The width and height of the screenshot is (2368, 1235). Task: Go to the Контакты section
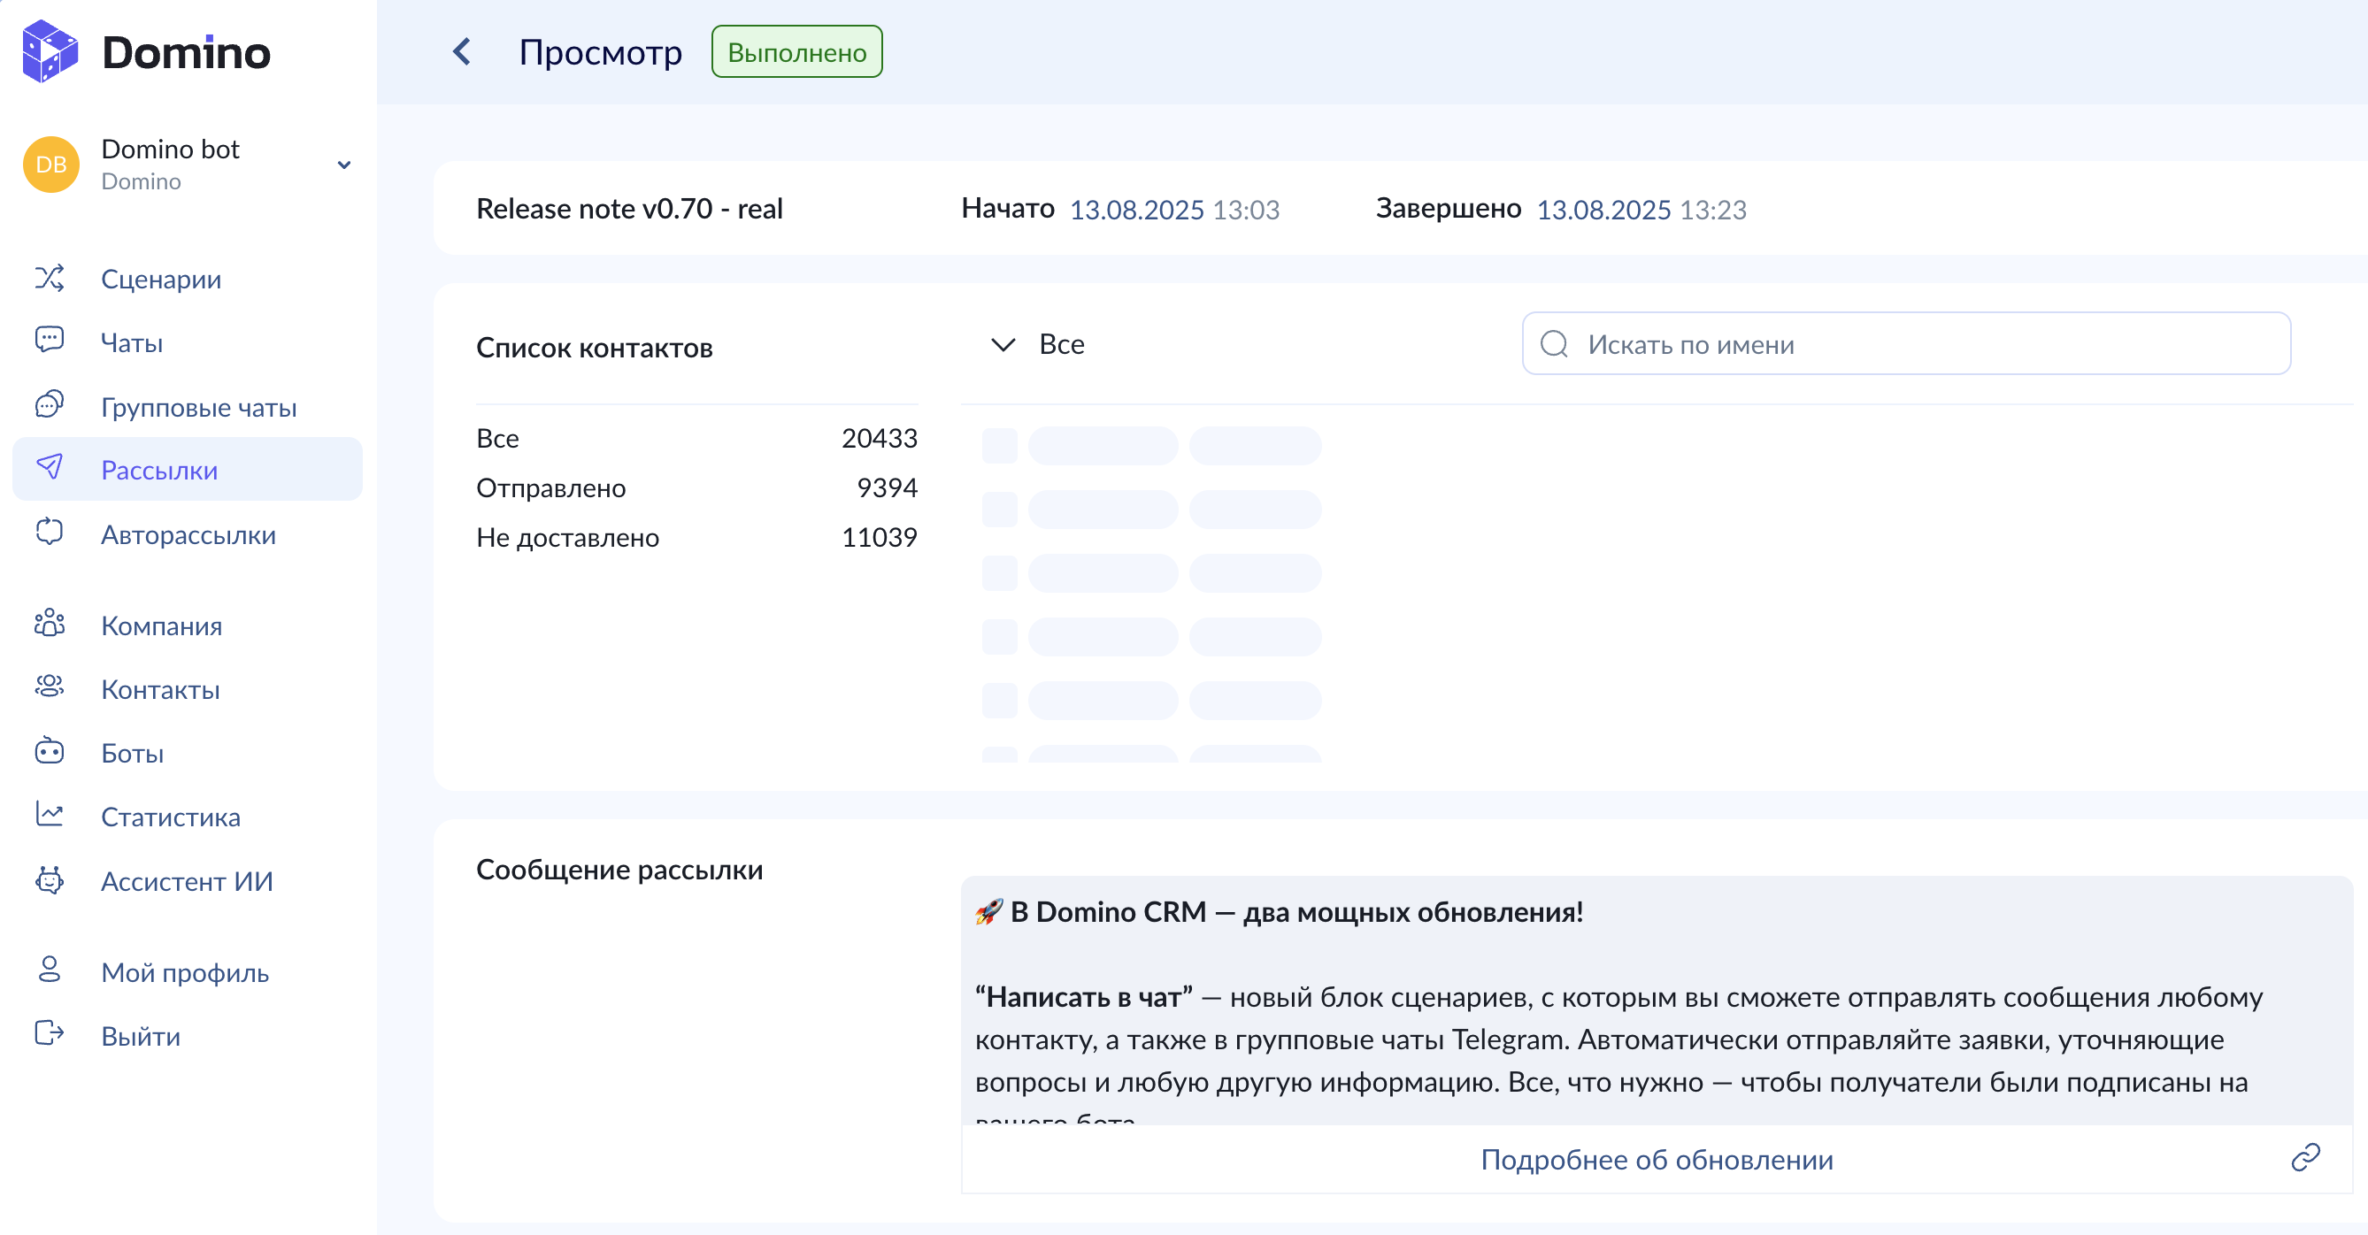(160, 689)
